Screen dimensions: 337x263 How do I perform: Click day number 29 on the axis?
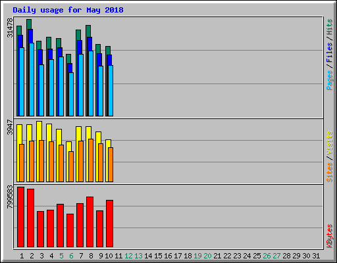pyautogui.click(x=296, y=256)
